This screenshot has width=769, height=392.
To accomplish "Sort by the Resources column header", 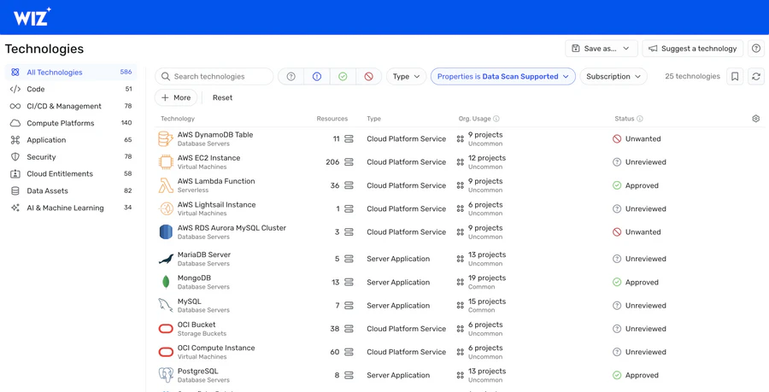I will tap(332, 119).
